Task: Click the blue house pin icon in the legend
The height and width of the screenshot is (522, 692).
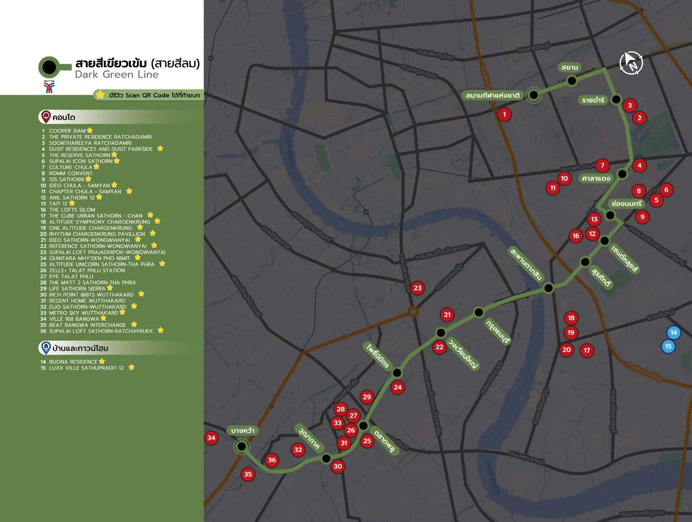Action: pyautogui.click(x=46, y=348)
